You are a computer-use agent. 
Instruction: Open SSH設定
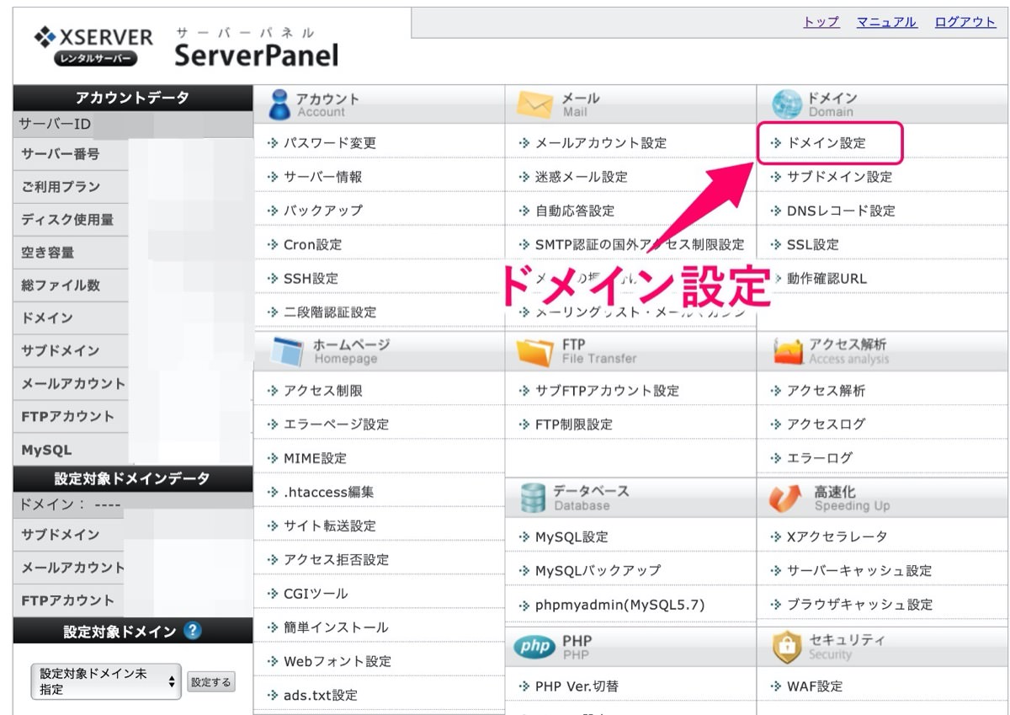click(x=311, y=278)
